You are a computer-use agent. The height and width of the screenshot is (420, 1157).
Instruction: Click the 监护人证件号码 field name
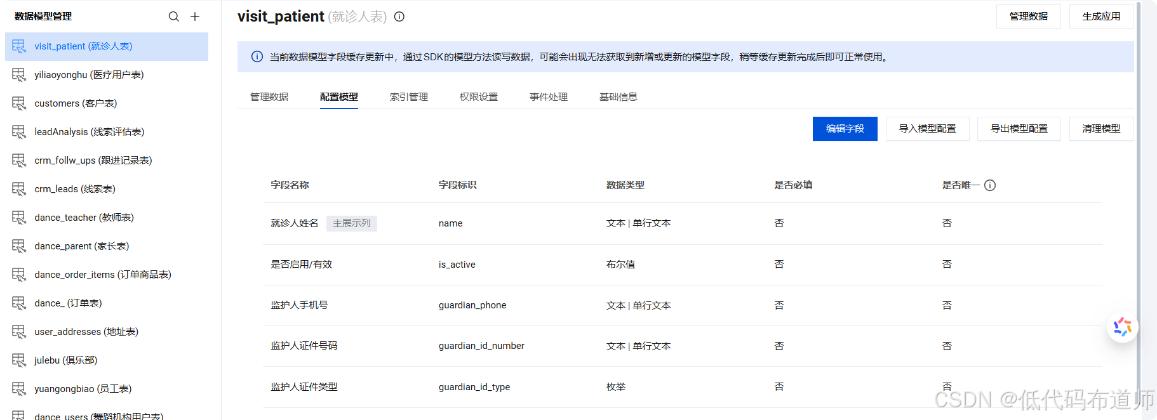coord(304,346)
